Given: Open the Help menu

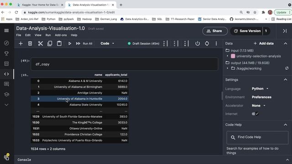Looking at the screenshot, I should click(74, 35).
